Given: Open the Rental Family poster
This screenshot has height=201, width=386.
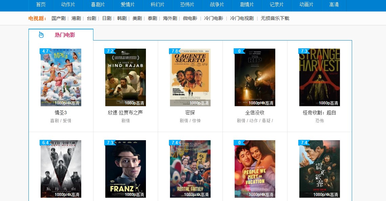Looking at the screenshot, I should 190,169.
